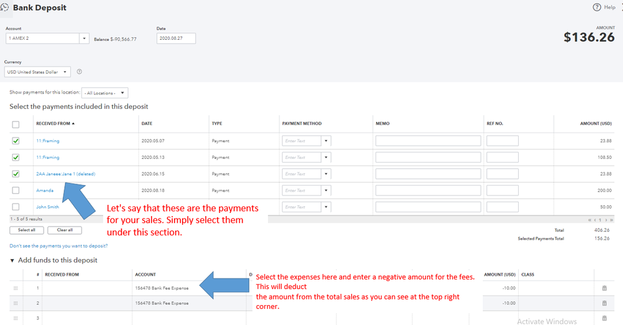
Task: Go to the last page of payments
Action: coord(612,220)
